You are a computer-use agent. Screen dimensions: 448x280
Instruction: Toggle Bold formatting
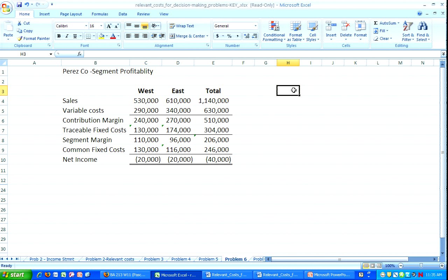[x=59, y=36]
